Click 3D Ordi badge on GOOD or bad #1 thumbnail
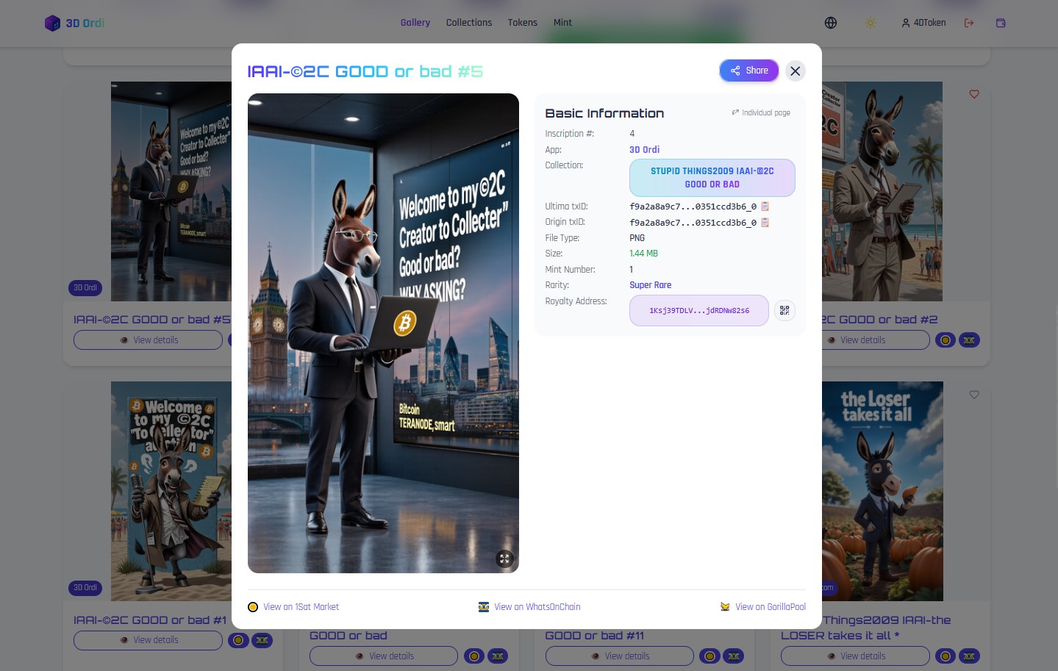The width and height of the screenshot is (1058, 671). pos(85,588)
